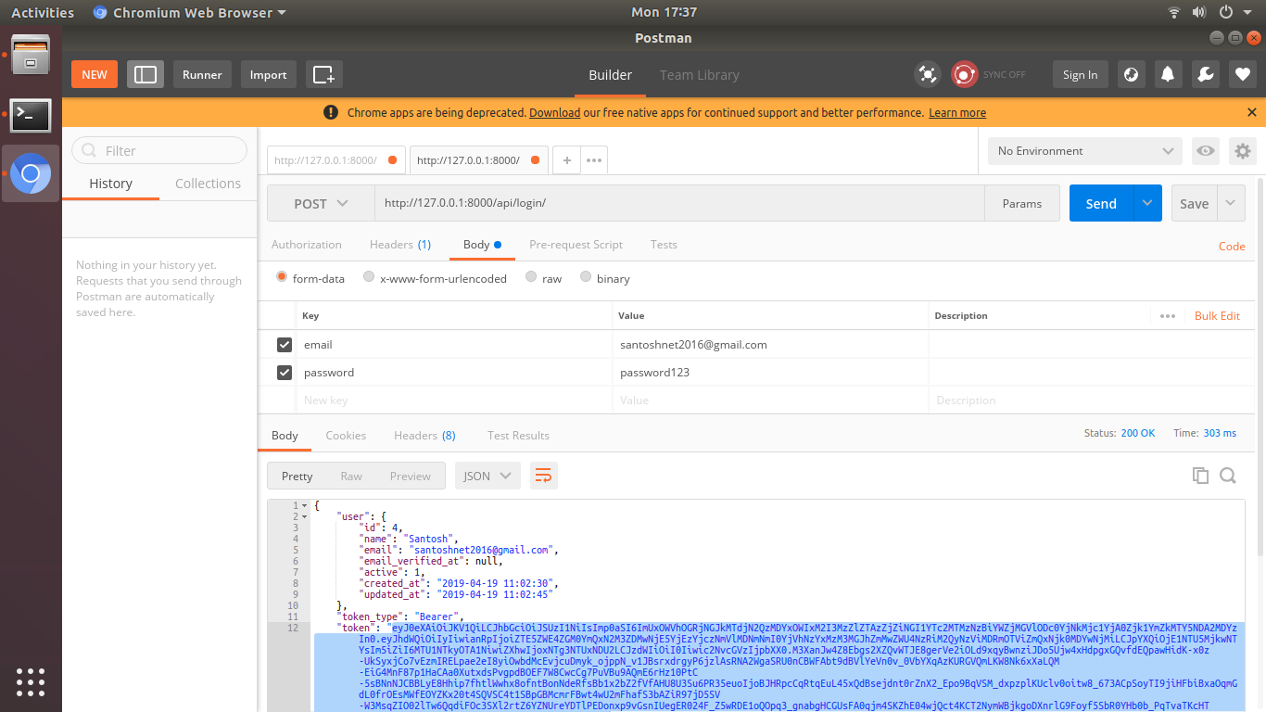The height and width of the screenshot is (712, 1266).
Task: Open key-value table three-dots options
Action: [x=1168, y=316]
